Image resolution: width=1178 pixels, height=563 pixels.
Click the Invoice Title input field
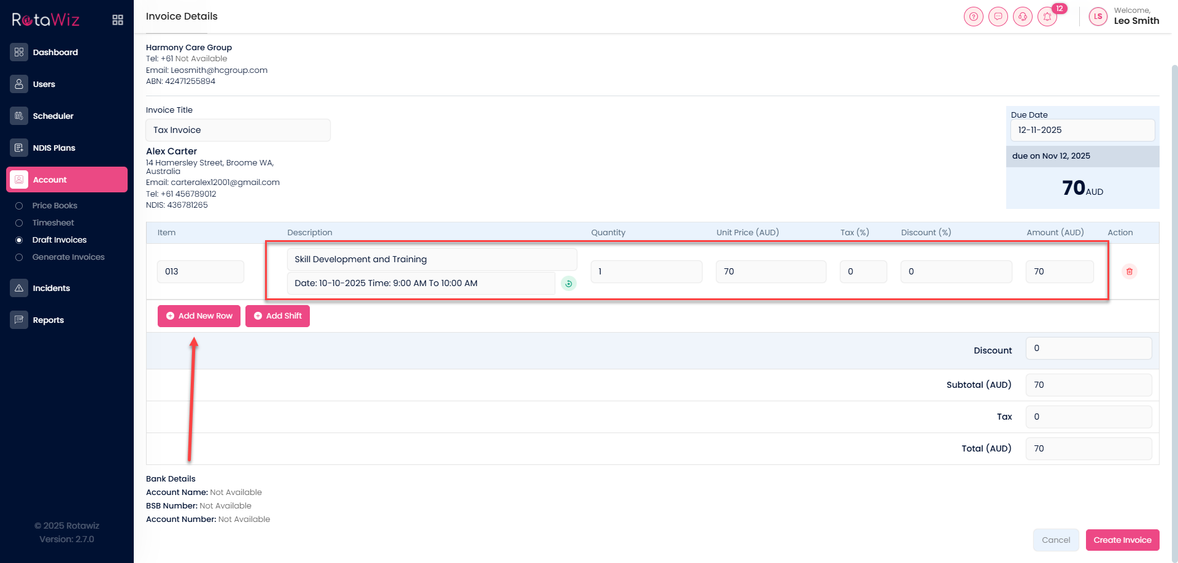238,130
